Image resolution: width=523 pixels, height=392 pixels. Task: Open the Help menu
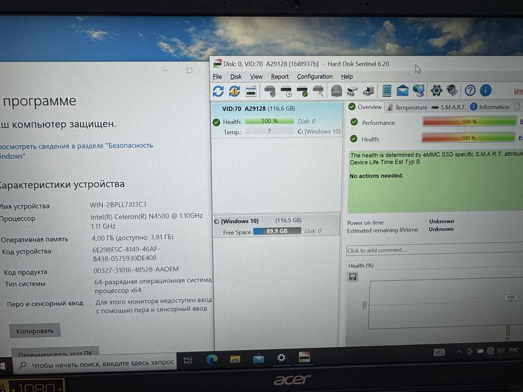click(347, 76)
